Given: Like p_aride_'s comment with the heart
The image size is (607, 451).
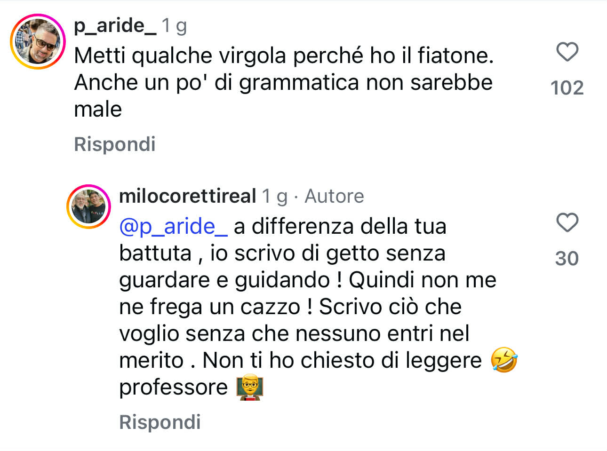Looking at the screenshot, I should coord(567,52).
